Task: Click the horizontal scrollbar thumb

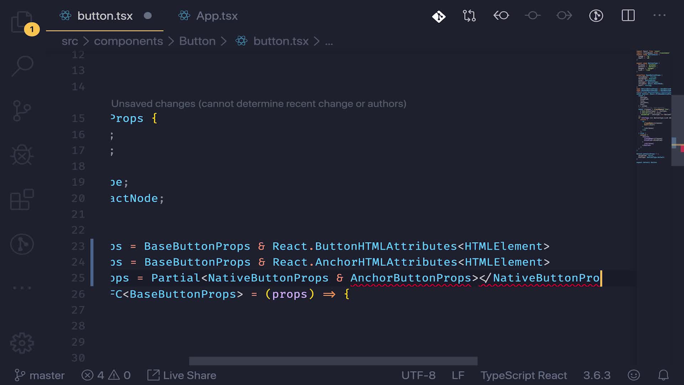Action: (333, 361)
